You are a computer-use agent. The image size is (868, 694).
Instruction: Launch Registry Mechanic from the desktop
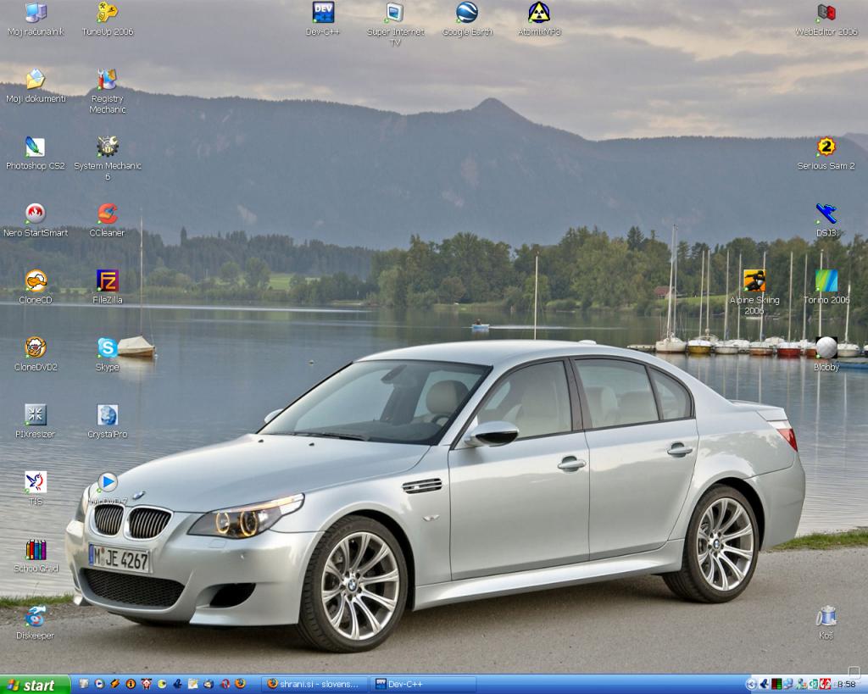coord(108,92)
